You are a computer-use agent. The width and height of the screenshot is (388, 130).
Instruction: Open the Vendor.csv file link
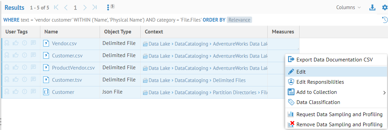[64, 44]
